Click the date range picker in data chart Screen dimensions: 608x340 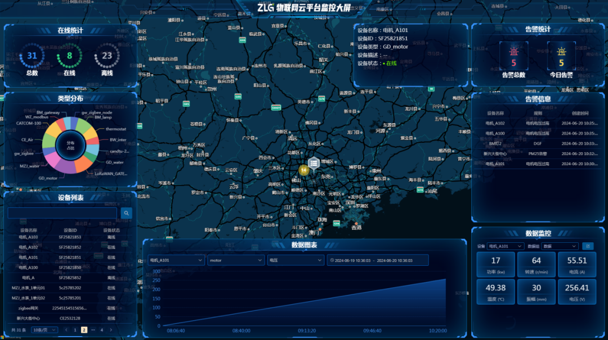click(x=378, y=260)
